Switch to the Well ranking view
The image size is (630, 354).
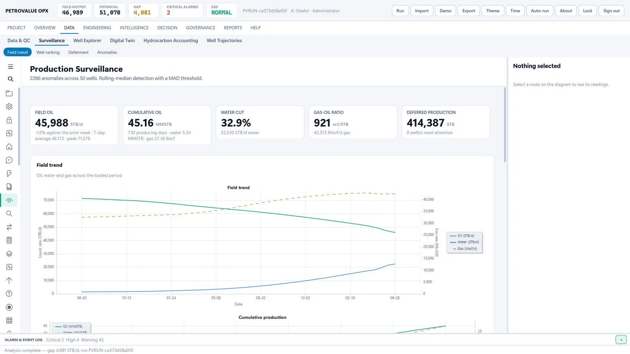[48, 52]
